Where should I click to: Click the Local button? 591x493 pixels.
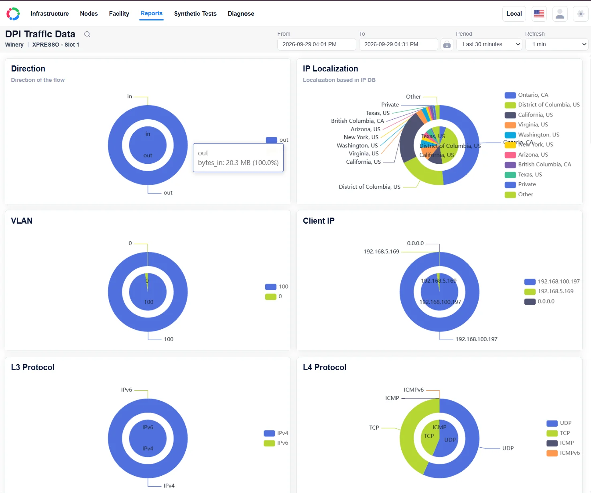click(514, 14)
